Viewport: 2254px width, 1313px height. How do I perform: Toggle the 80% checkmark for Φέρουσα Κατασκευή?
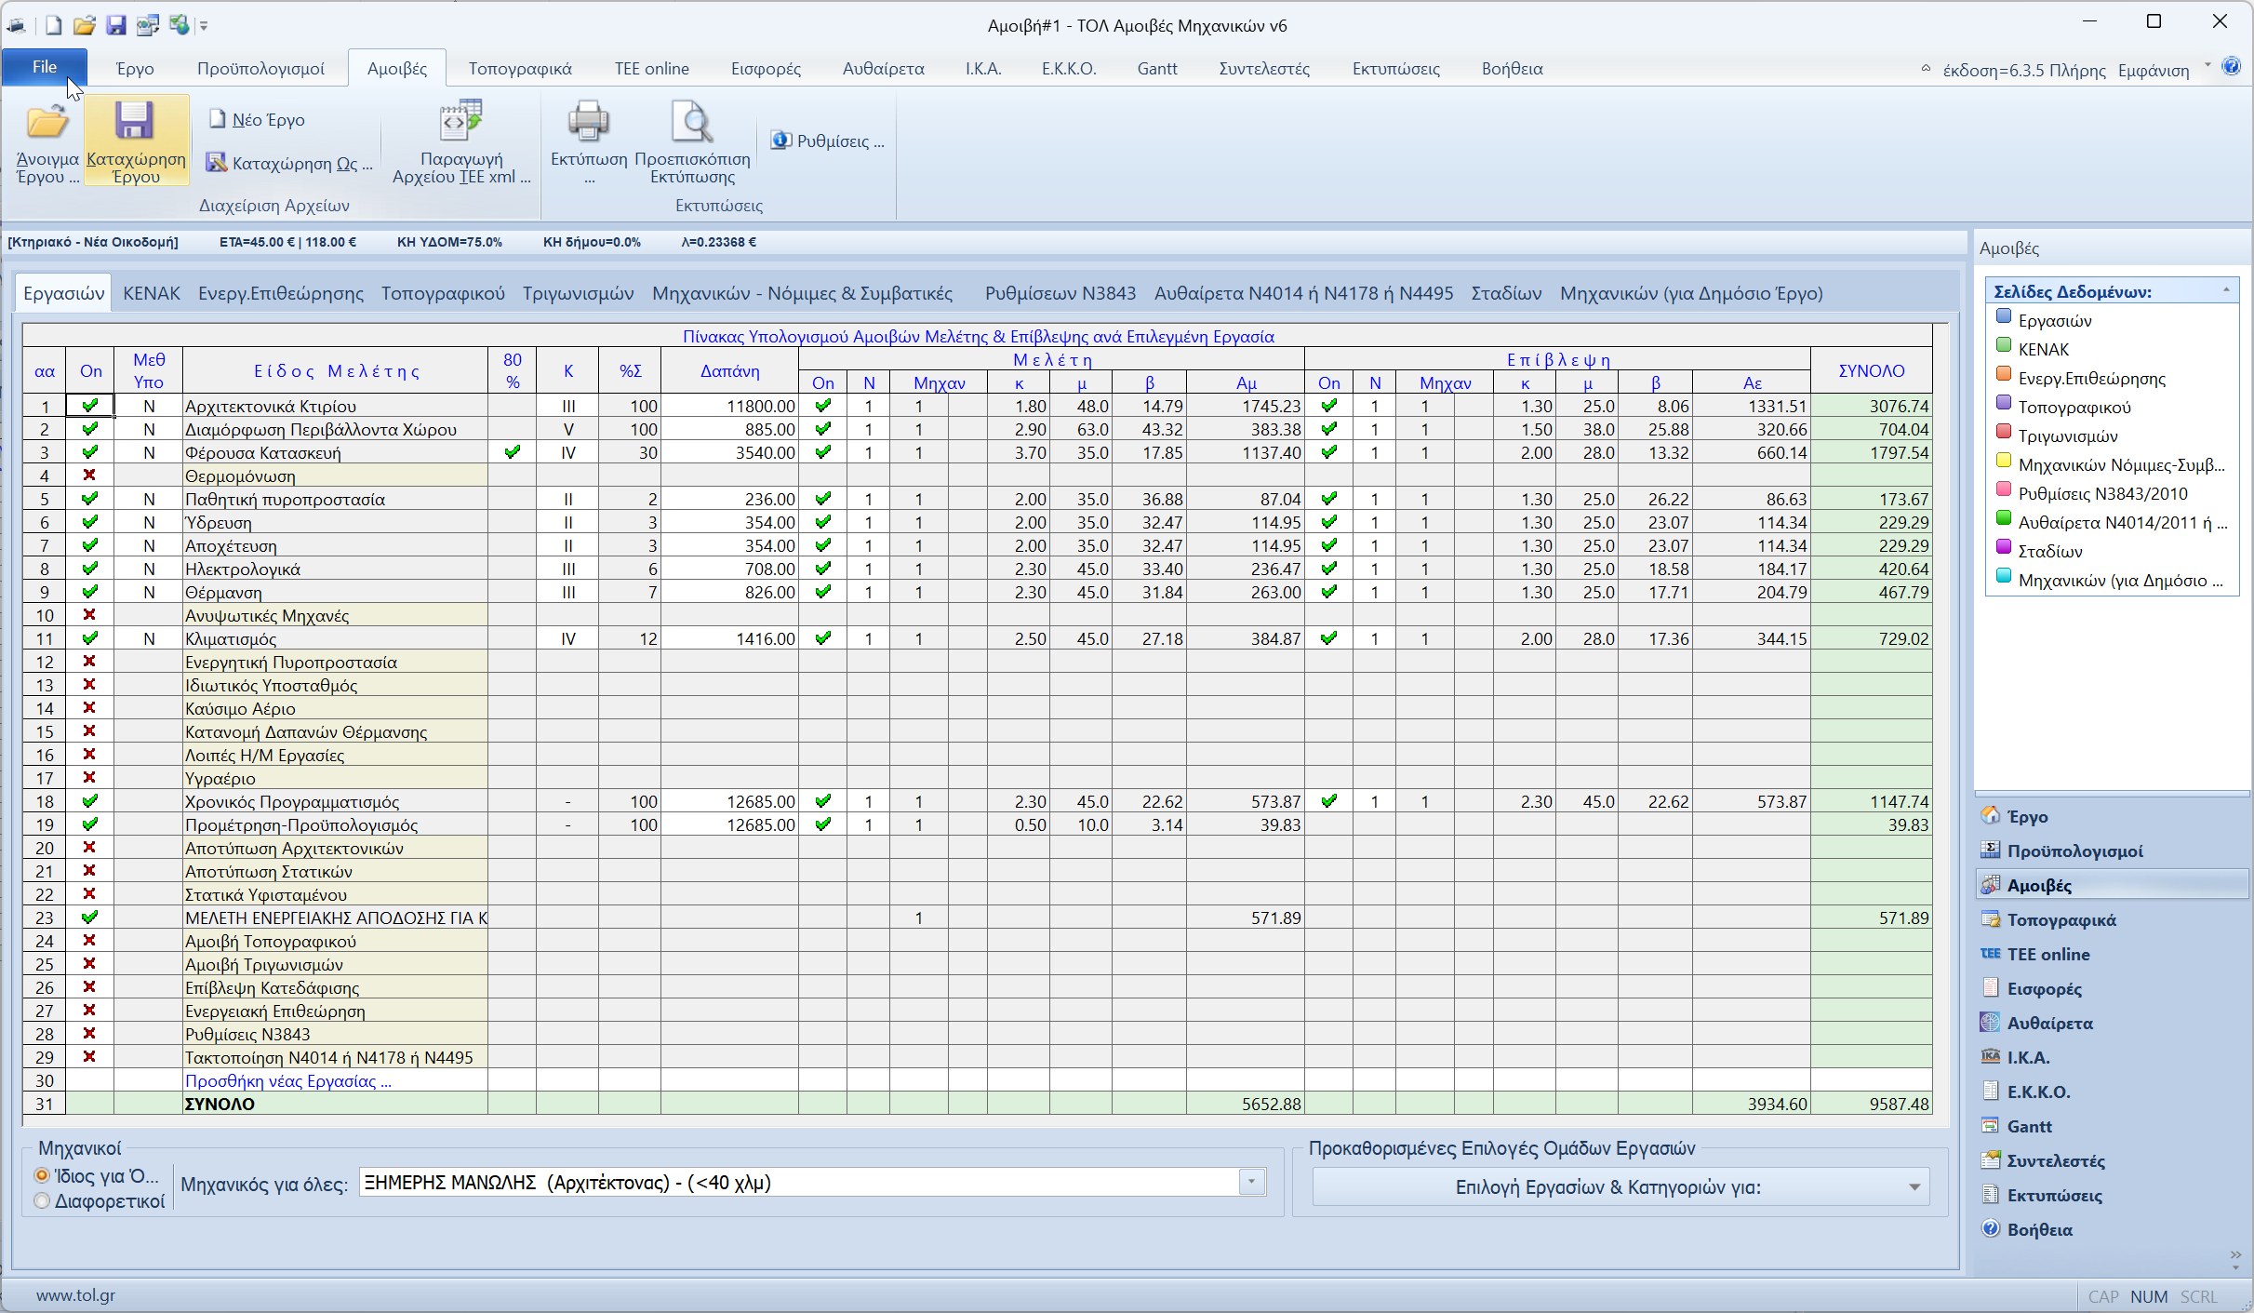(x=512, y=452)
